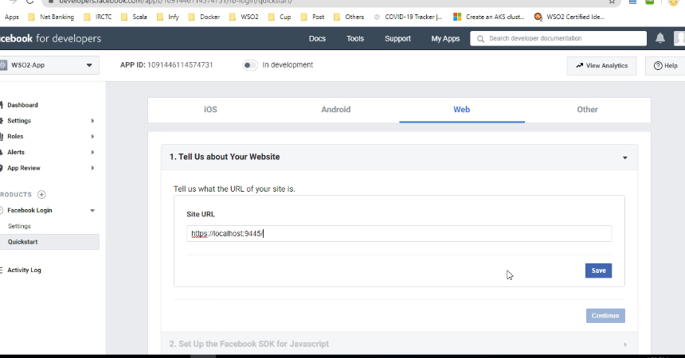Click the IRCTC bookmark folder icon
The image size is (685, 358).
(x=87, y=17)
